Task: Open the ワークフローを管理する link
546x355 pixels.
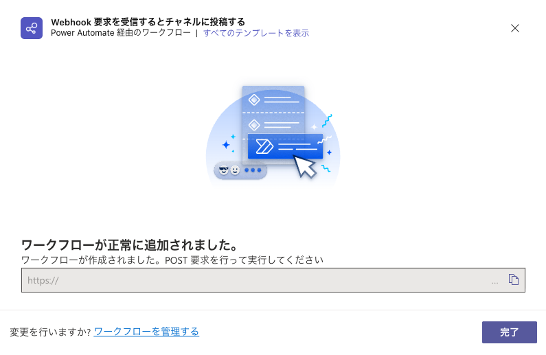Action: pos(146,332)
